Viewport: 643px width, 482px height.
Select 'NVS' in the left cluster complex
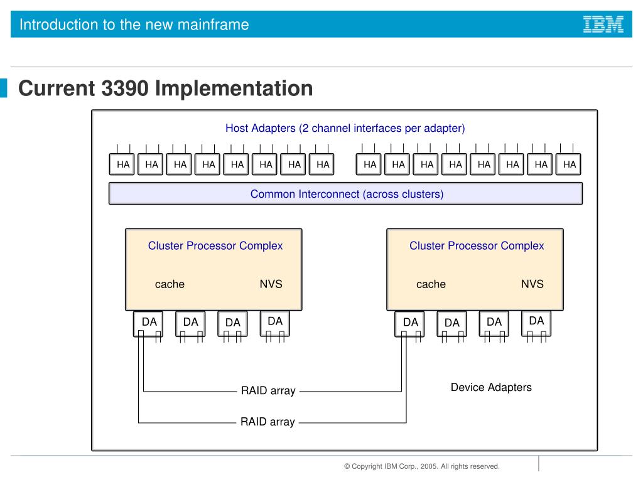tap(271, 284)
